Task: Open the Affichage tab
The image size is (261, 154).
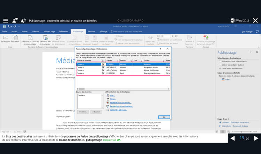Action: point(103,32)
